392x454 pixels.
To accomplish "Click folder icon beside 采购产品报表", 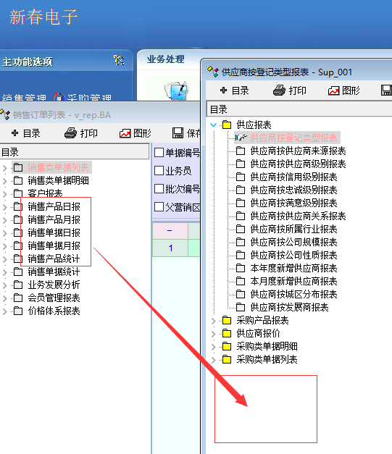I will (227, 320).
